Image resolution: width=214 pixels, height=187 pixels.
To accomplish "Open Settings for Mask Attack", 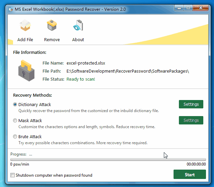I will 191,120.
